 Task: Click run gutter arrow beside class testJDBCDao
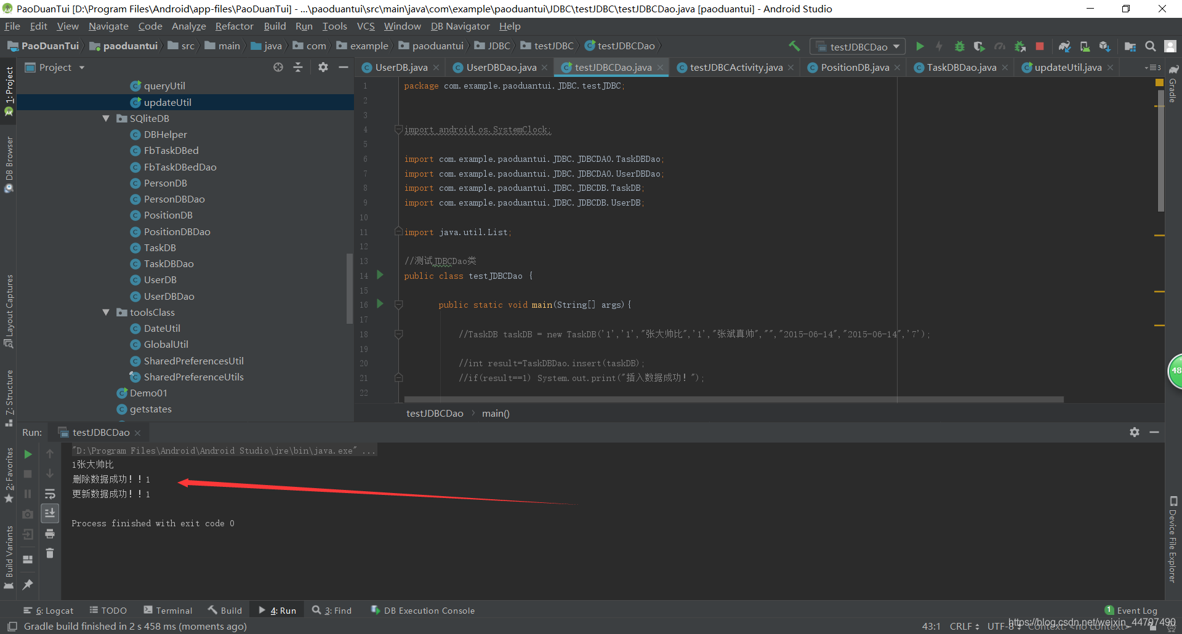coord(380,275)
